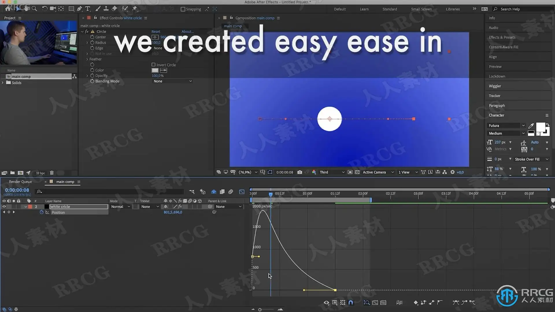
Task: Check the Invert Circle checkbox
Action: coord(153,65)
